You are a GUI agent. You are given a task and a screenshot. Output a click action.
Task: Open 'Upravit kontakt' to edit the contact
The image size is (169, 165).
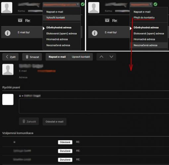pos(81,57)
